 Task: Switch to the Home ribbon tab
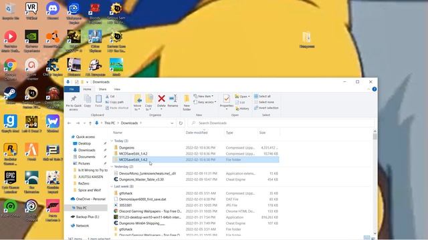(x=87, y=89)
